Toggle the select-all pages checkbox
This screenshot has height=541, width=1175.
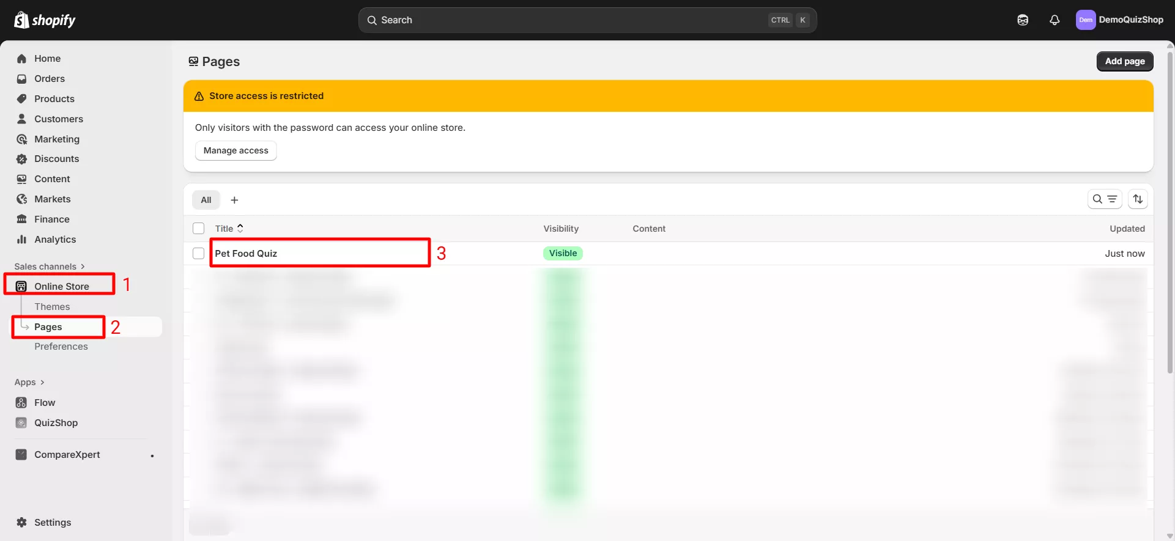pos(199,229)
